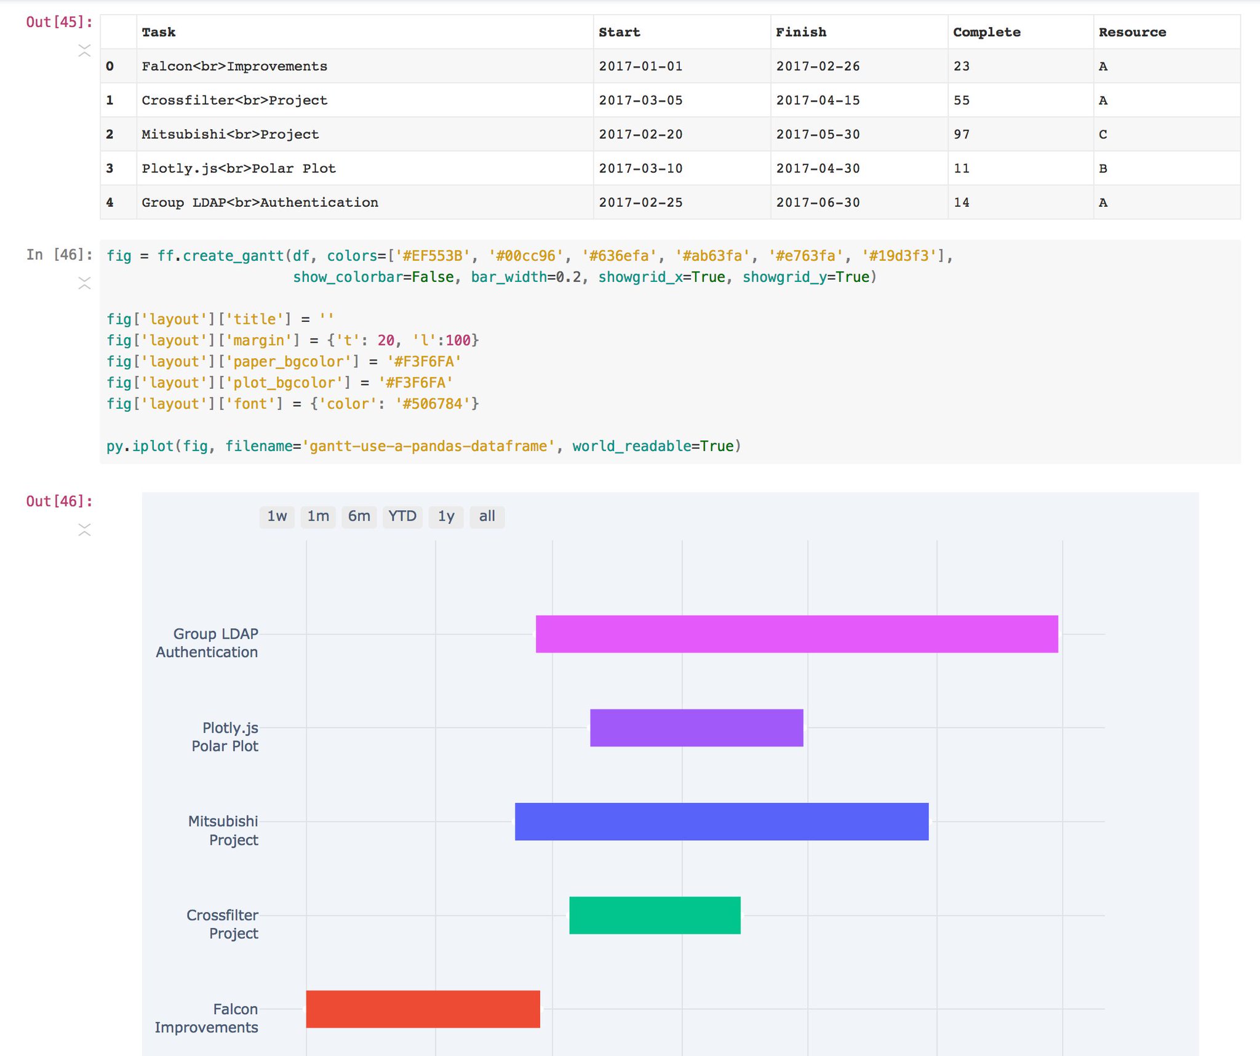This screenshot has height=1056, width=1260.
Task: Click the green Crossfilter Project bar
Action: point(655,915)
